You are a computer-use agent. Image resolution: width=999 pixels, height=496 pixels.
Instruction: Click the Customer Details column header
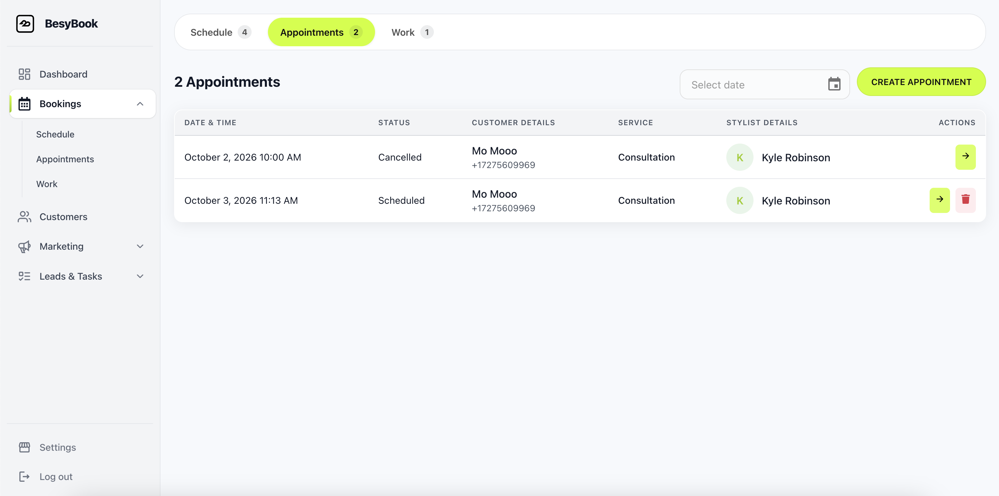point(513,123)
